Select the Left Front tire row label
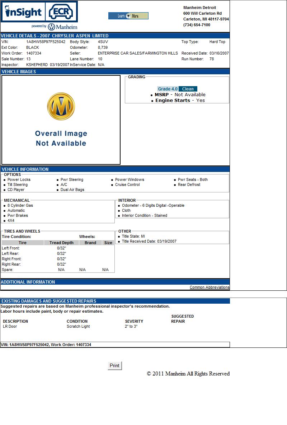287x425 pixels. (x=11, y=248)
